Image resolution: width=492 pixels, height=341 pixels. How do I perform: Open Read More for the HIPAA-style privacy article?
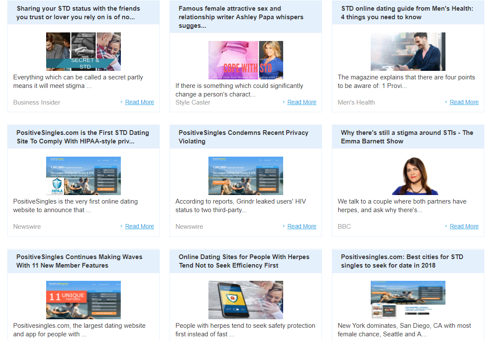tap(139, 226)
